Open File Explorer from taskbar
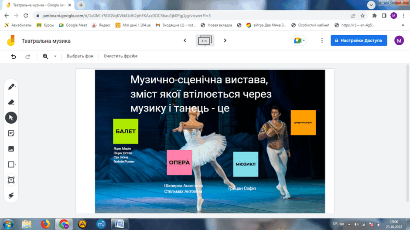Screen dimensions: 410x230 click(27, 224)
